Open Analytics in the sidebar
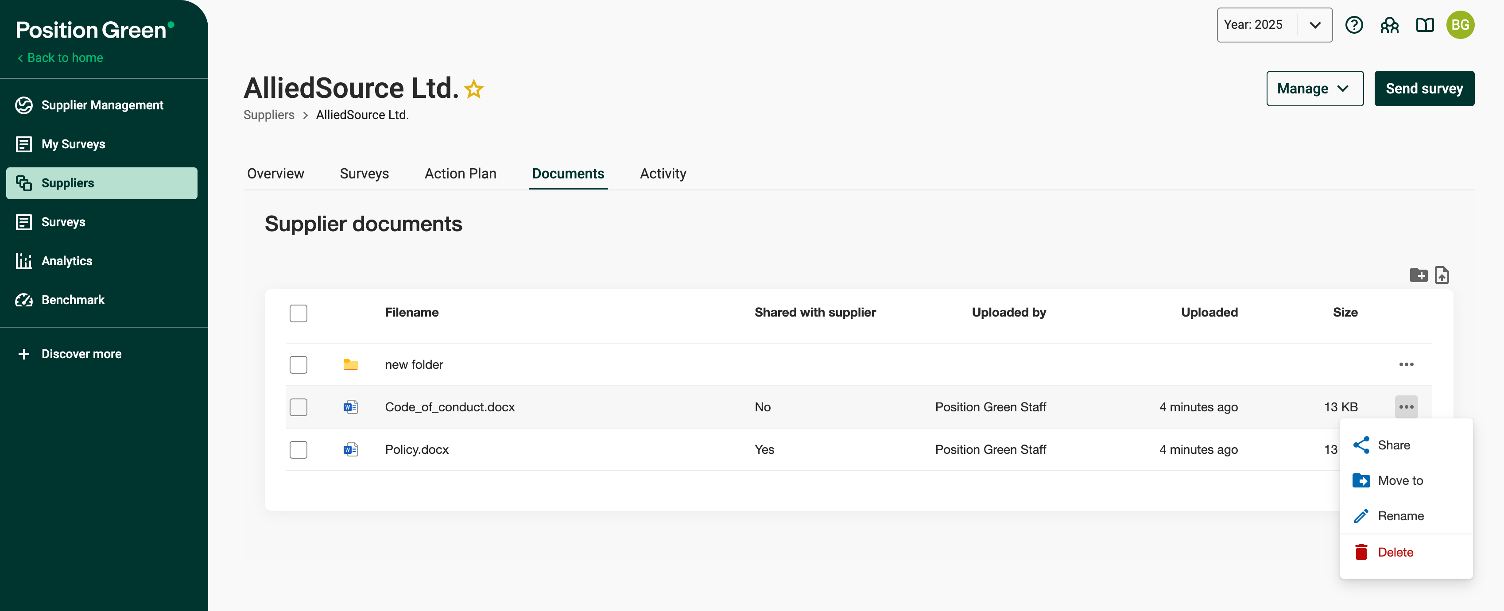Image resolution: width=1504 pixels, height=611 pixels. click(66, 261)
